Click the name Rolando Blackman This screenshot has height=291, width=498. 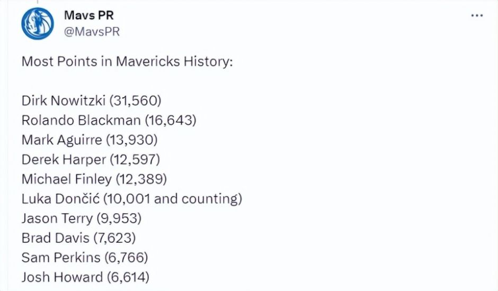81,120
